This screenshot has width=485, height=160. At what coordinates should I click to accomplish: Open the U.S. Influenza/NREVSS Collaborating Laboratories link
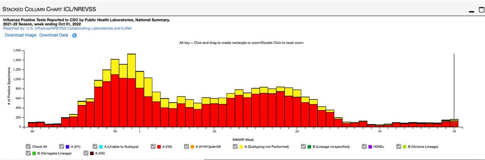click(67, 28)
